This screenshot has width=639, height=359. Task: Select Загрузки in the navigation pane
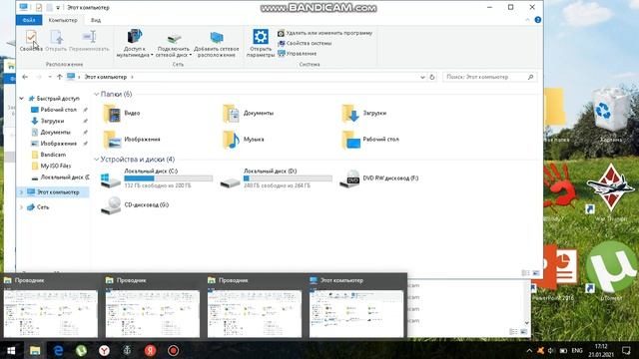click(52, 121)
